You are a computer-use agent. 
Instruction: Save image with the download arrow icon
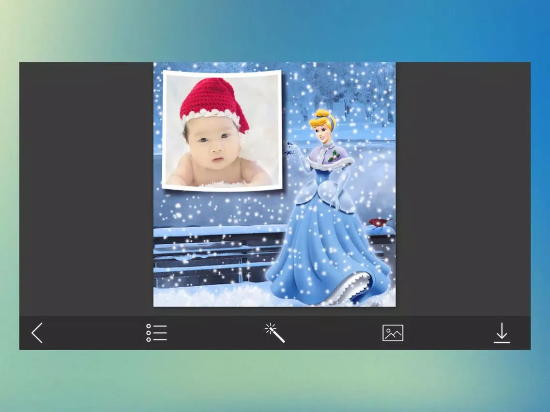click(x=502, y=333)
